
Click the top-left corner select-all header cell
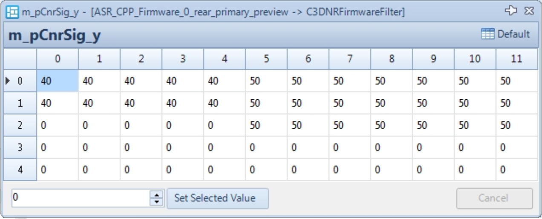(x=20, y=59)
